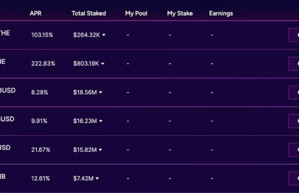Expand the $7.42M total staked dropdown arrow

pyautogui.click(x=97, y=179)
